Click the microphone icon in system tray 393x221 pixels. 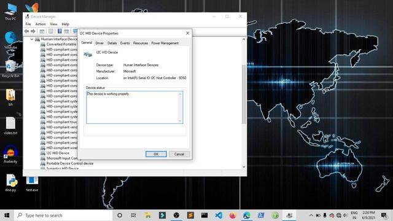click(325, 215)
